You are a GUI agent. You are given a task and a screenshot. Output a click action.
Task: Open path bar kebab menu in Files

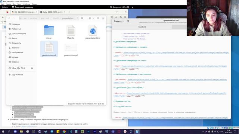pyautogui.click(x=77, y=18)
